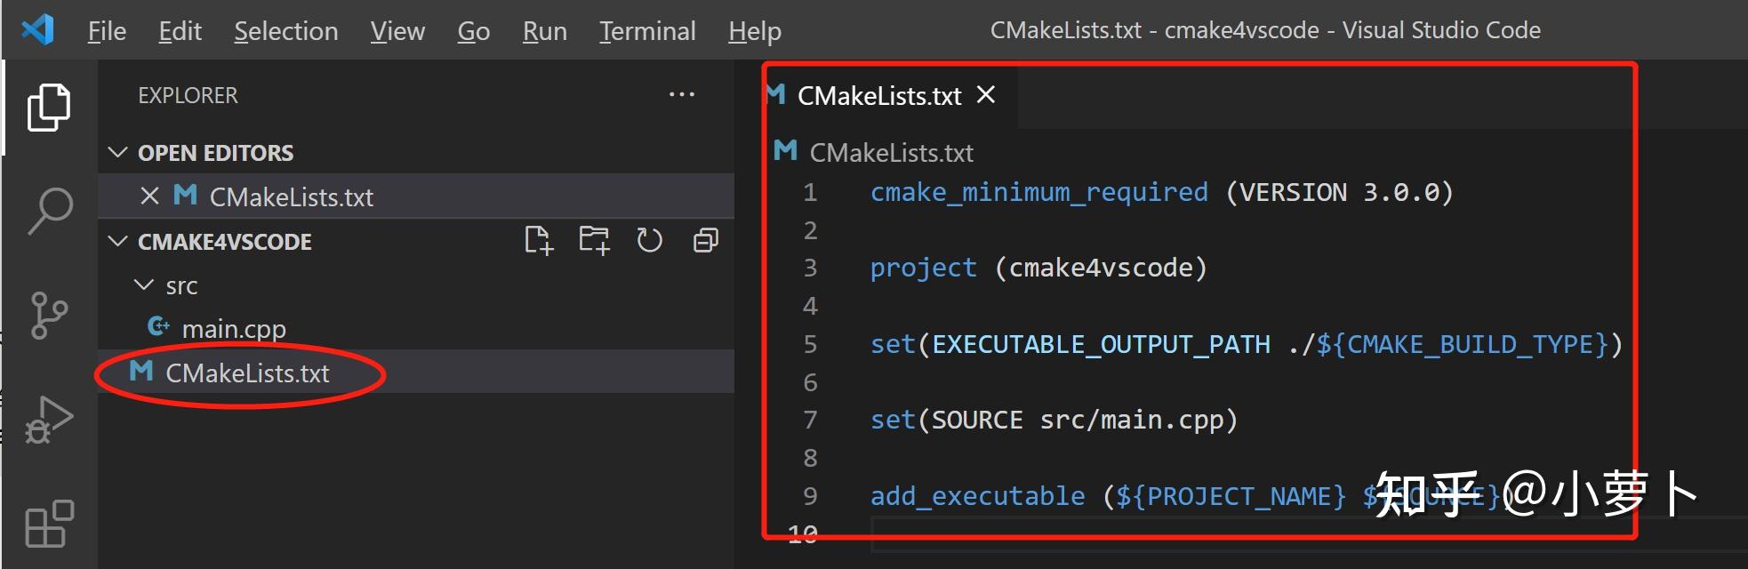Open the Source Control view
This screenshot has width=1748, height=569.
coord(49,316)
